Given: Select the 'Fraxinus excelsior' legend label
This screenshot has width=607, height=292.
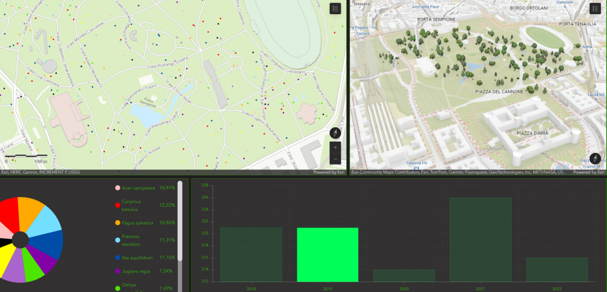Looking at the screenshot, I should point(131,240).
